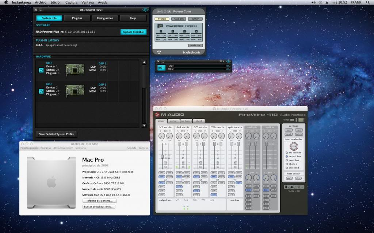This screenshot has height=233, width=374.
Task: Toggle power for UAD-1 Device 2
Action: click(41, 91)
